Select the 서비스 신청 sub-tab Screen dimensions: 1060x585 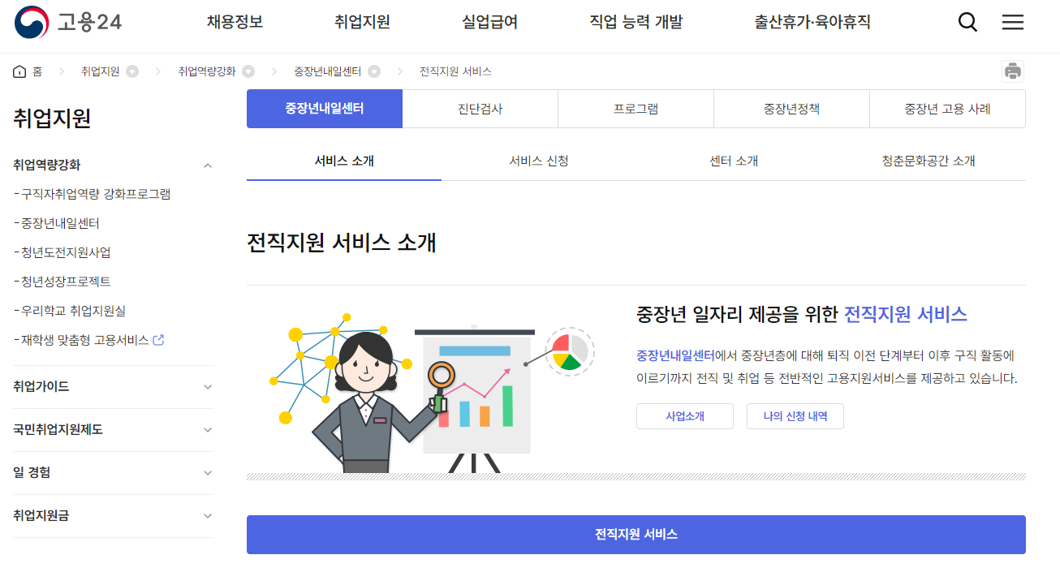coord(539,161)
